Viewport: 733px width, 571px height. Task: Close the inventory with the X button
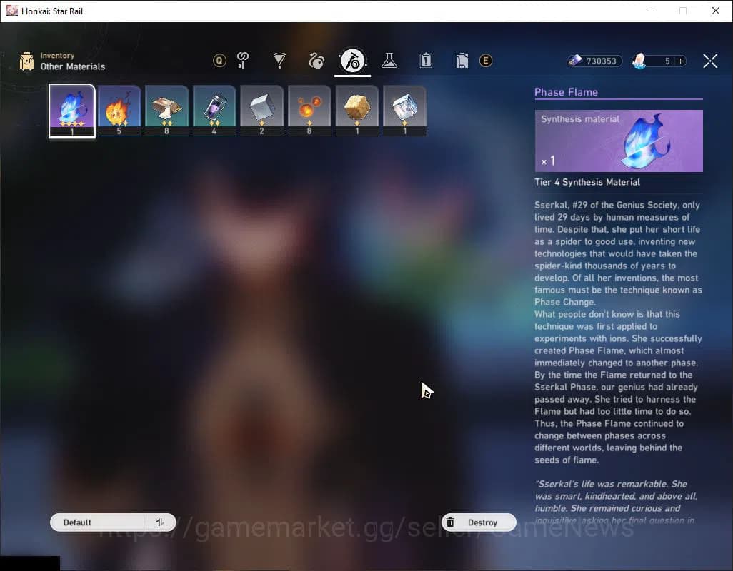(x=710, y=61)
